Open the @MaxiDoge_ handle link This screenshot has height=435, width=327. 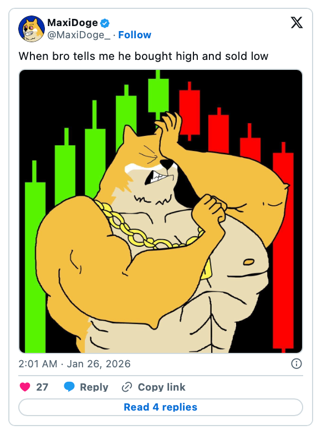click(79, 36)
